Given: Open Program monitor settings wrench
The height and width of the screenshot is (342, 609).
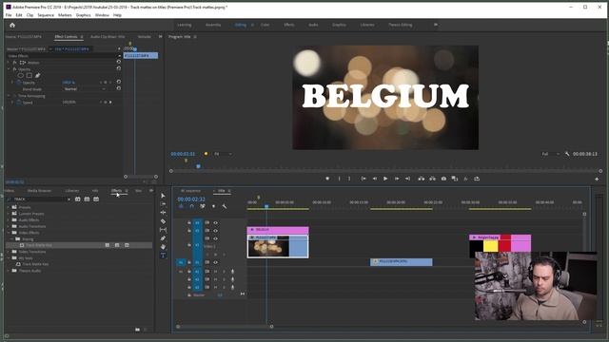Looking at the screenshot, I should click(x=567, y=154).
